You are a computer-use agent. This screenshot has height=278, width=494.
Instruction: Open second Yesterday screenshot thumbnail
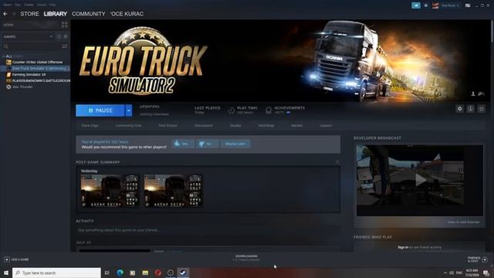(x=173, y=191)
